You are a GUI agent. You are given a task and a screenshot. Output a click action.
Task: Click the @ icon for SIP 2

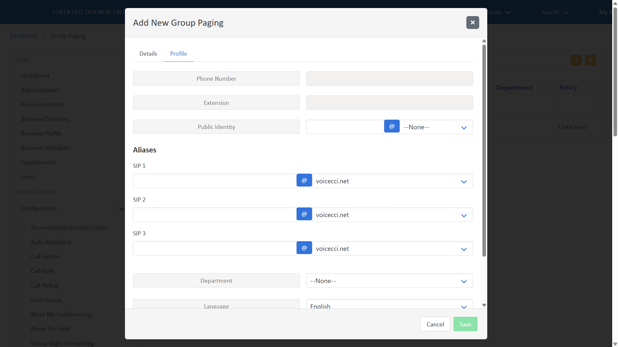coord(304,214)
